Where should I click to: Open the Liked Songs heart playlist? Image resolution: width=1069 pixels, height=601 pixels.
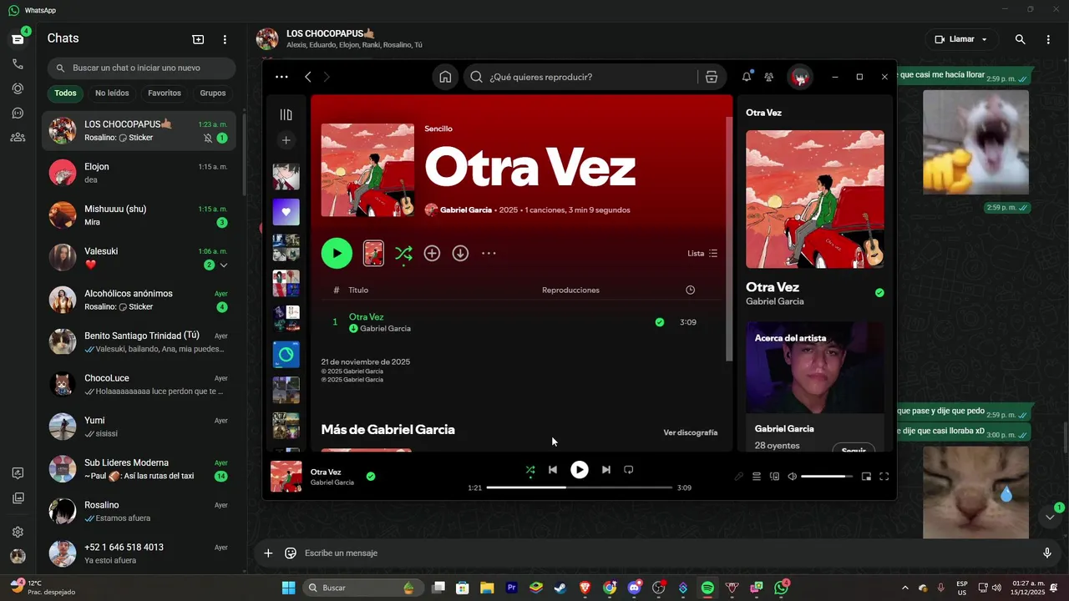[286, 212]
